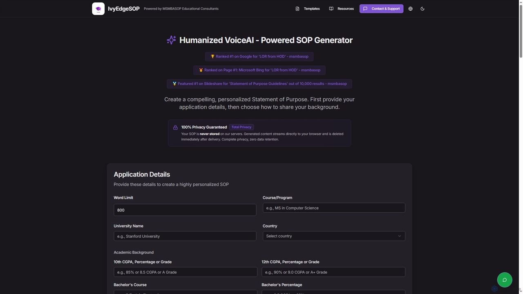
Task: Open the Select country dropdown
Action: (x=334, y=236)
